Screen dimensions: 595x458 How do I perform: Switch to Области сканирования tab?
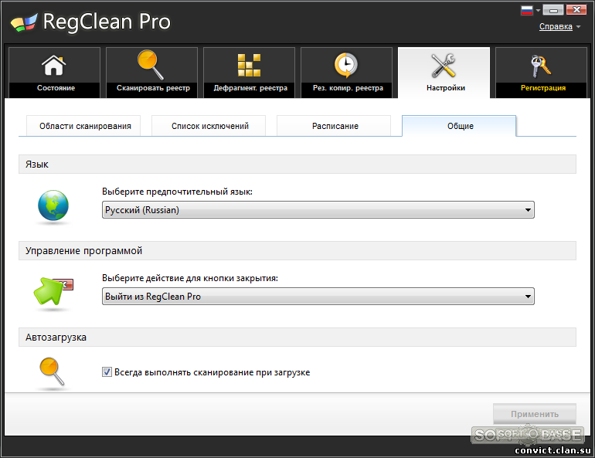85,126
